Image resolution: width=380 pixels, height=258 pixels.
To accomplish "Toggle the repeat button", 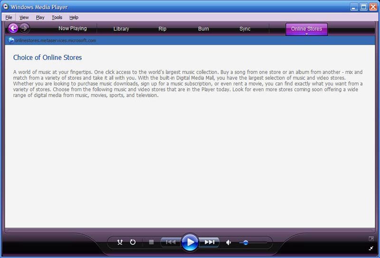I will [133, 242].
